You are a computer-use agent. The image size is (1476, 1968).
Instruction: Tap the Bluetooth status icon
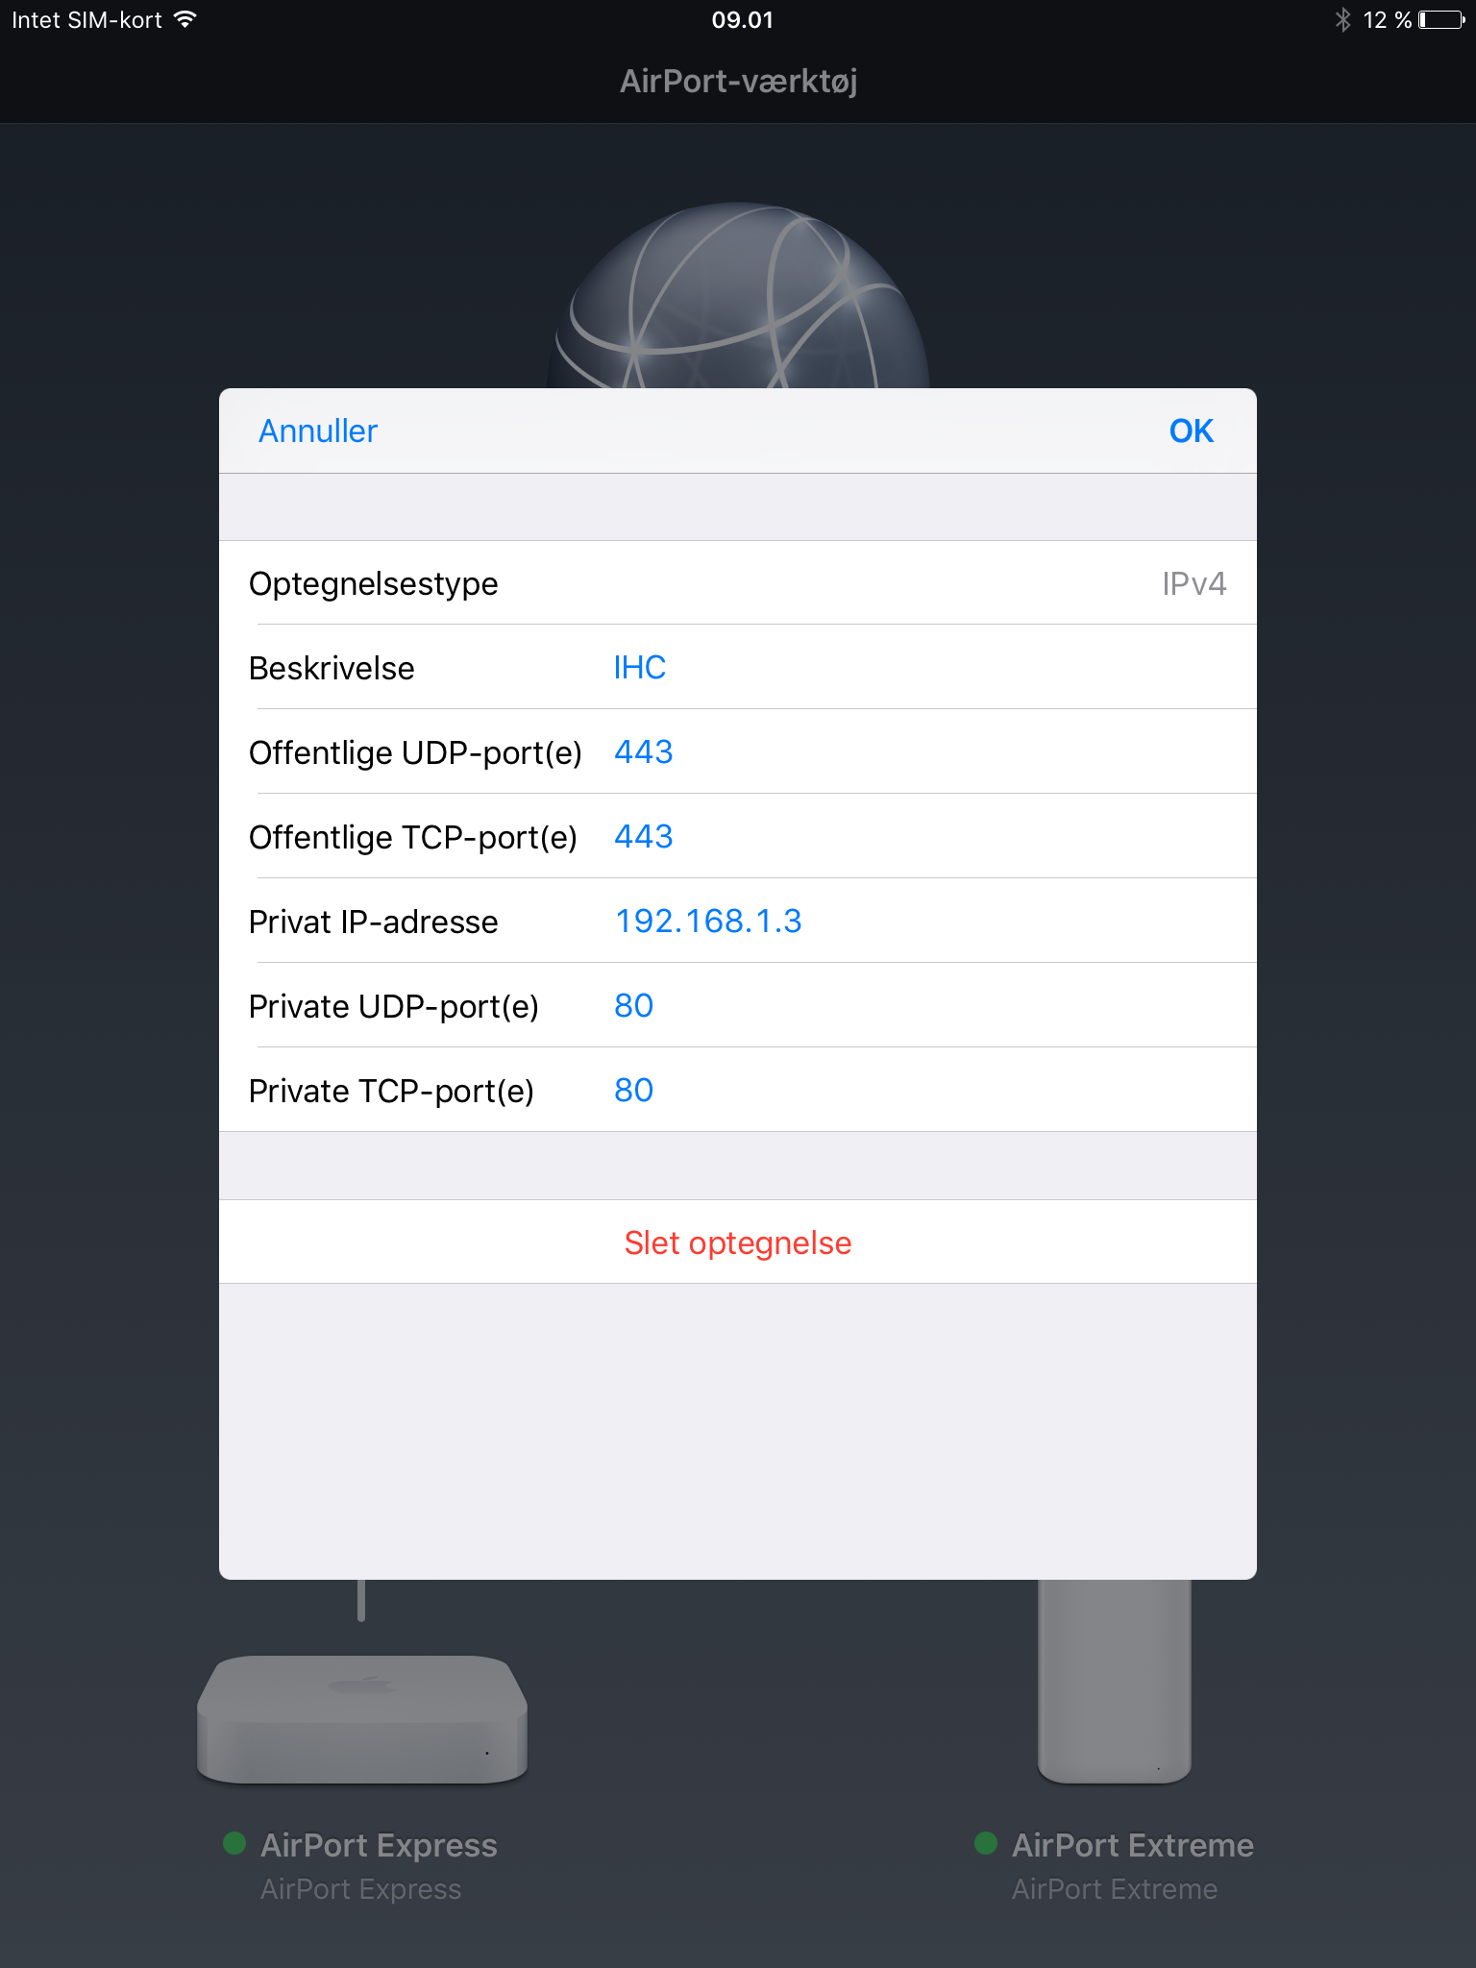click(1342, 19)
